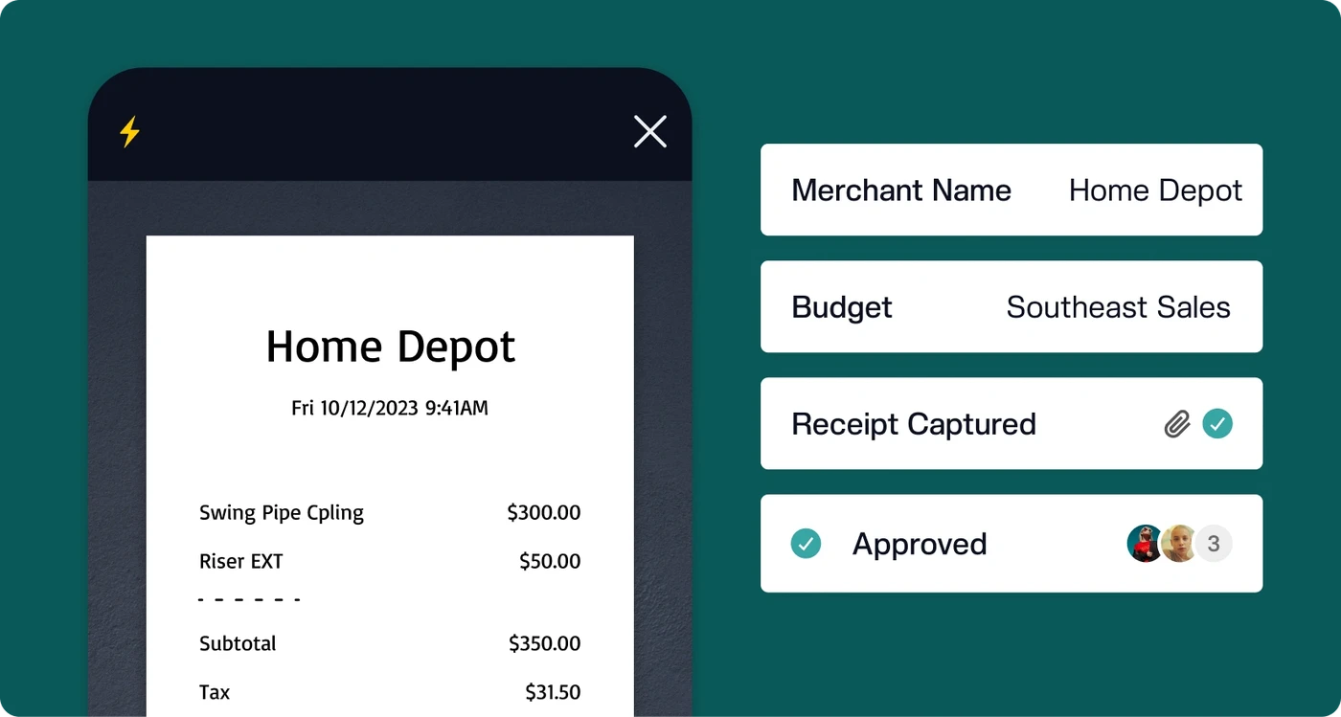Select the Tax label
This screenshot has width=1341, height=717.
215,692
